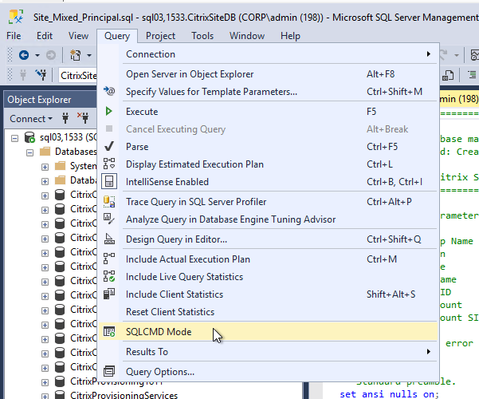Click the Connect Object Explorer plug icon
Viewport: 479px width, 399px height.
[x=65, y=118]
